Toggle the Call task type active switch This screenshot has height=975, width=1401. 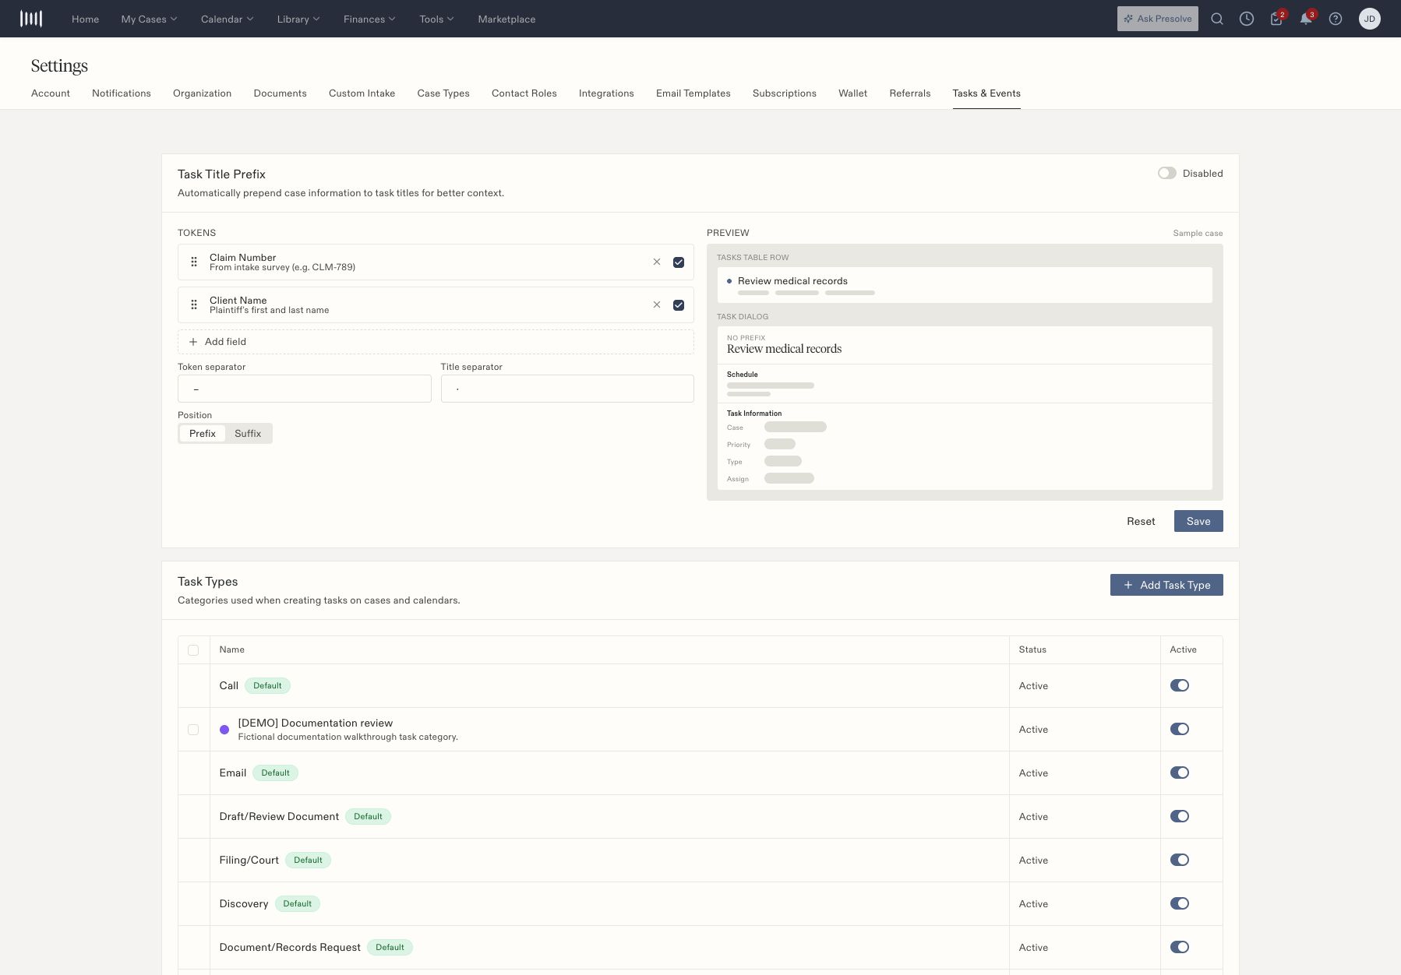pyautogui.click(x=1180, y=686)
